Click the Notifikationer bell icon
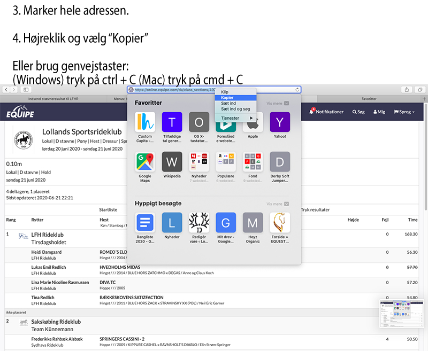The height and width of the screenshot is (351, 428). pyautogui.click(x=312, y=111)
